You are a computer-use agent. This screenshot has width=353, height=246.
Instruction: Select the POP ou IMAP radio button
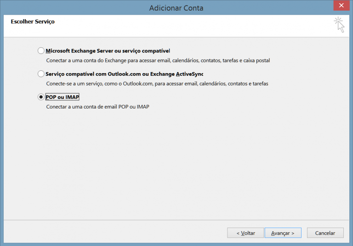(41, 97)
